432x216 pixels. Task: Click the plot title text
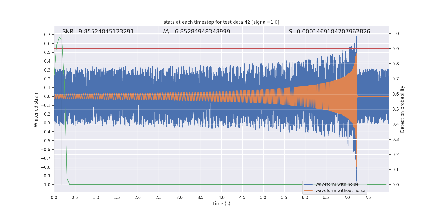pyautogui.click(x=221, y=22)
